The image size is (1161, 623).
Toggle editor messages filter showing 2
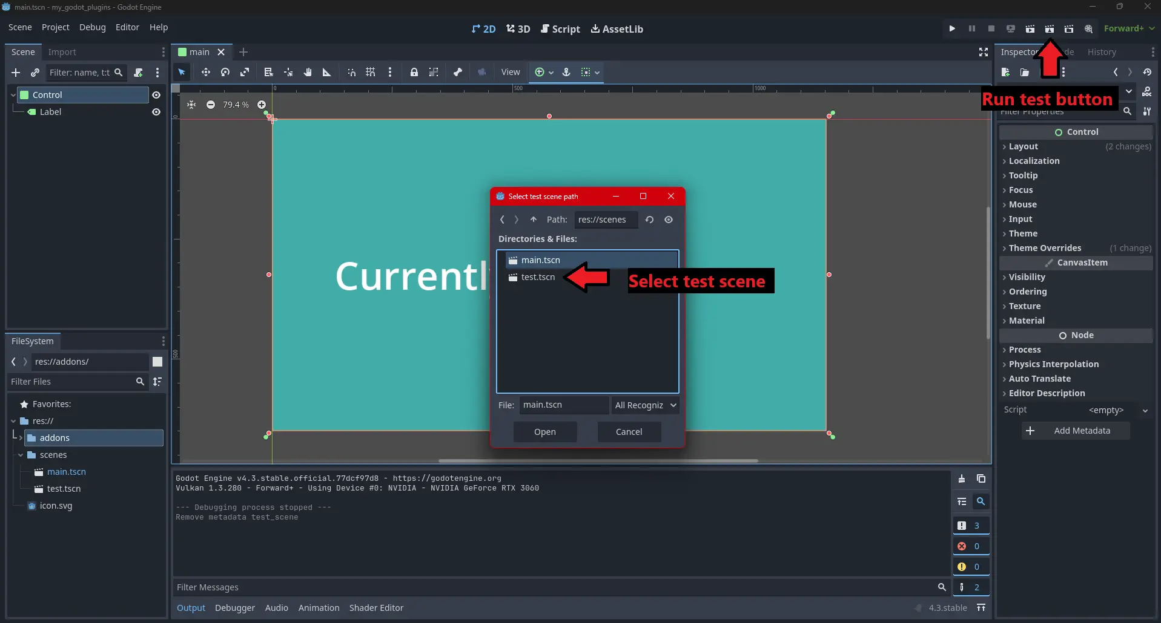tap(971, 587)
